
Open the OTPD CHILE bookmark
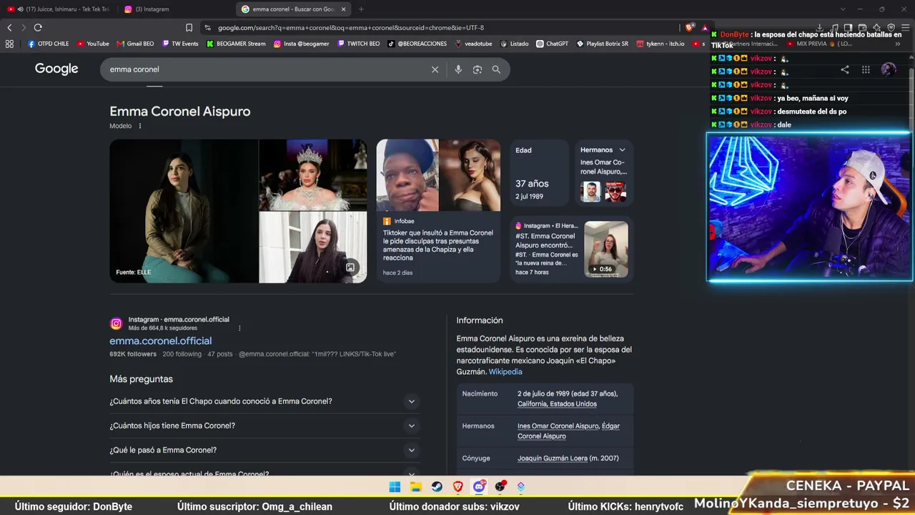(48, 44)
